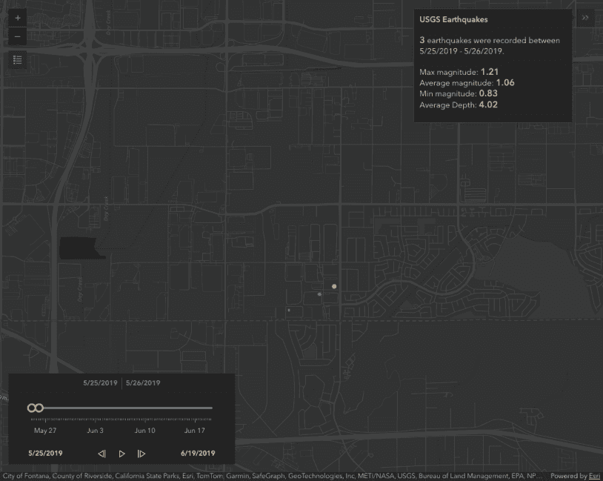The height and width of the screenshot is (481, 603).
Task: Click the Jun 3 tick on timeline
Action: pyautogui.click(x=95, y=431)
